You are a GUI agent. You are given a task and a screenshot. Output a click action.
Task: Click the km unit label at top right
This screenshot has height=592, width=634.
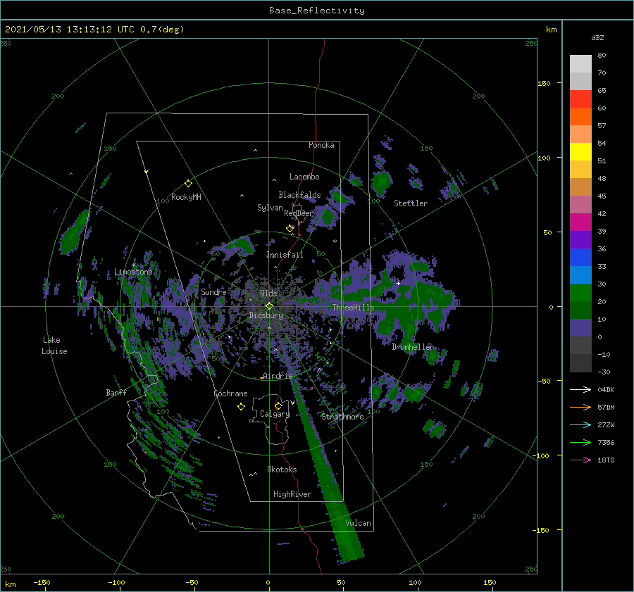coord(551,30)
